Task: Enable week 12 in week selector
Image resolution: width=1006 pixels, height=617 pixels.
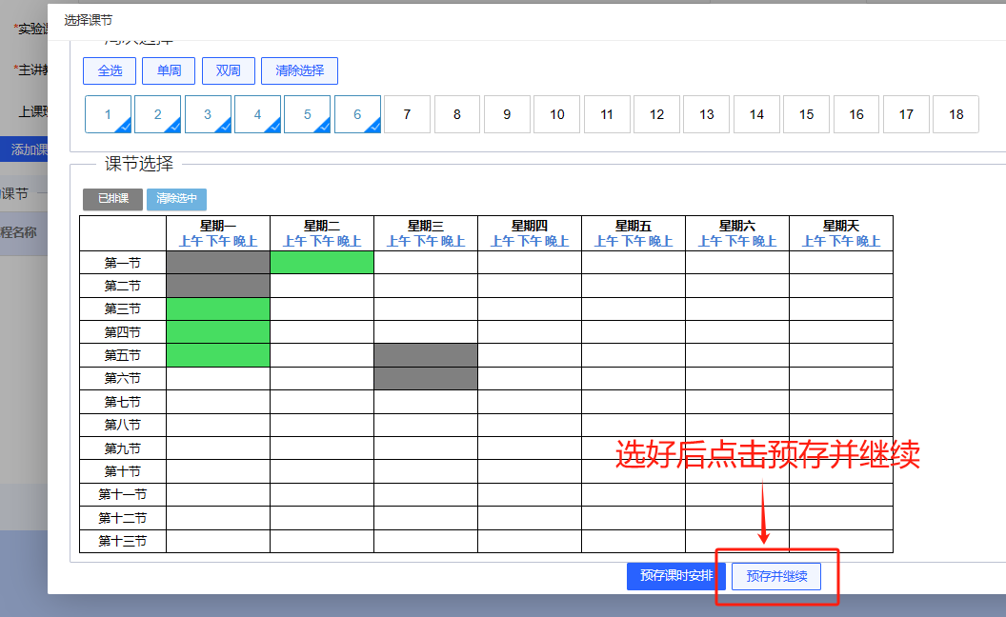Action: point(656,114)
